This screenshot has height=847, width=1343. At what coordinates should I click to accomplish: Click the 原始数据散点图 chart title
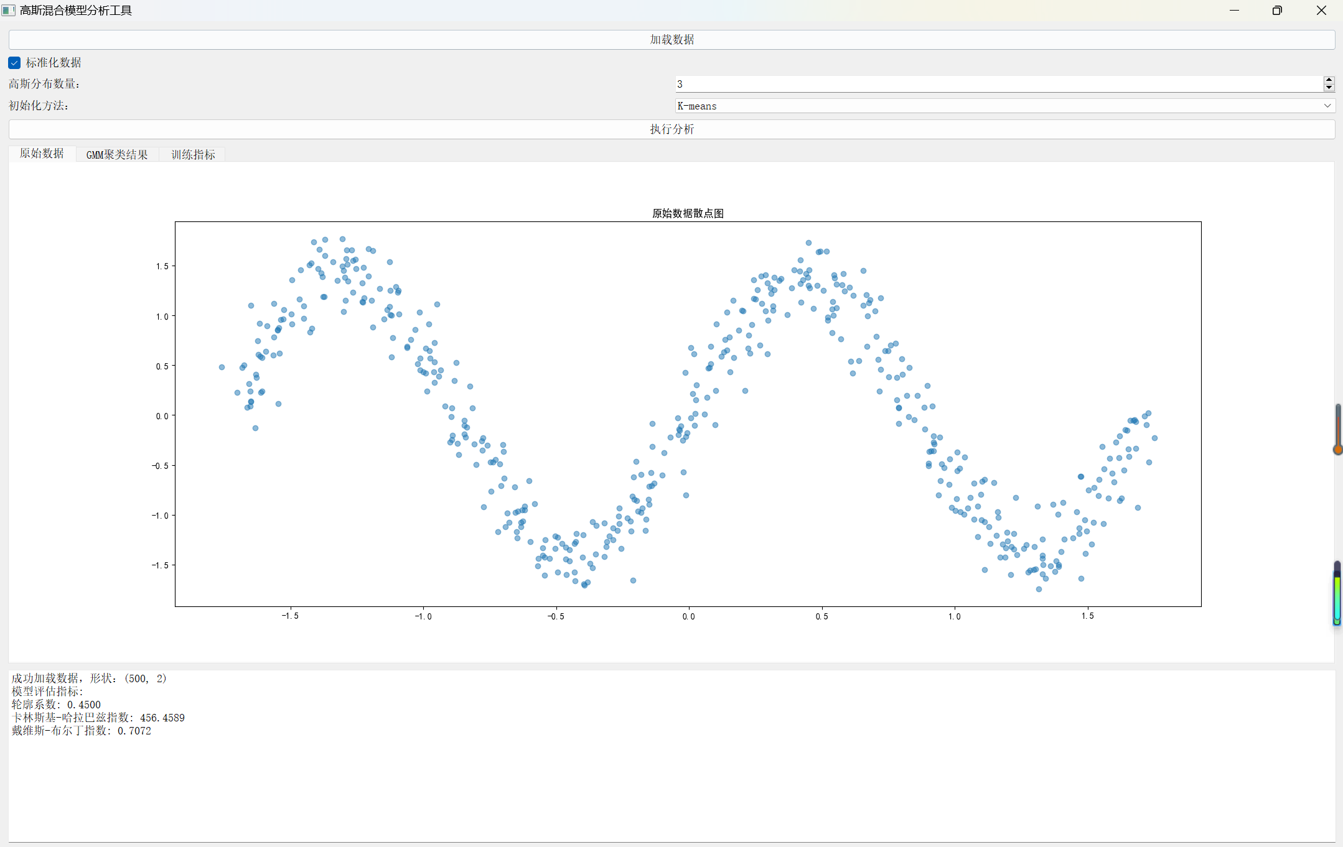688,213
